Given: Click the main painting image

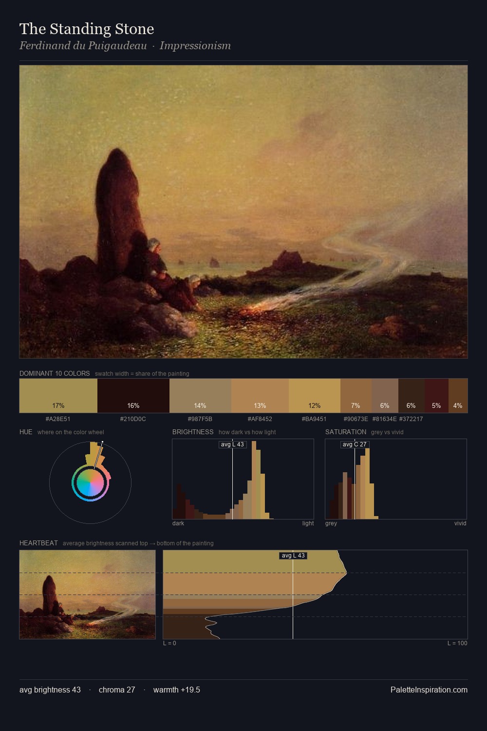Looking at the screenshot, I should [x=243, y=212].
